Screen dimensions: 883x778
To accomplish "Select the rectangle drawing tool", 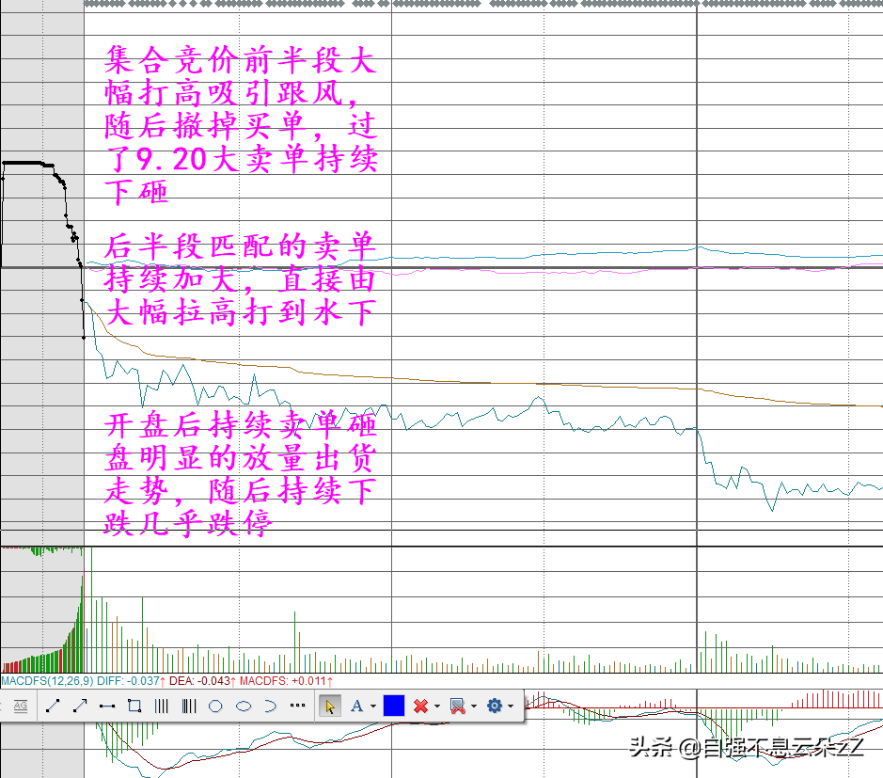I will 134,706.
